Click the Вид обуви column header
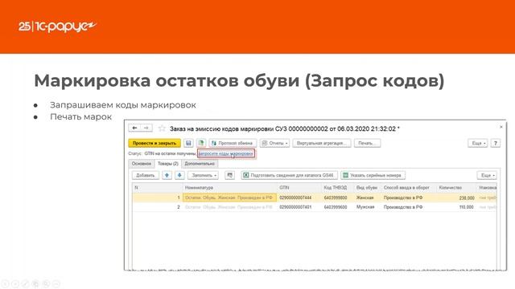515x289 pixels. pos(368,188)
